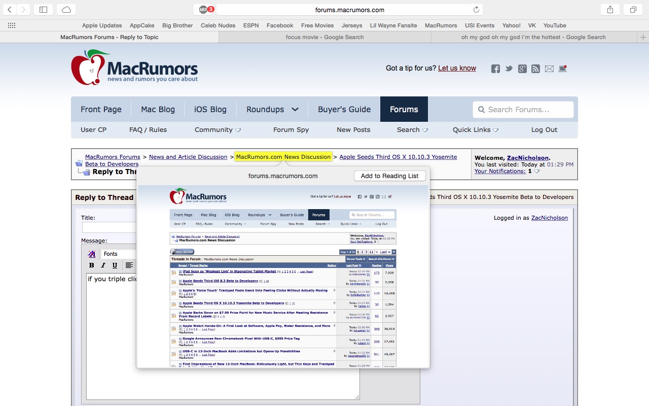Open the MacRumors Facebook icon
The image size is (649, 406).
[495, 69]
